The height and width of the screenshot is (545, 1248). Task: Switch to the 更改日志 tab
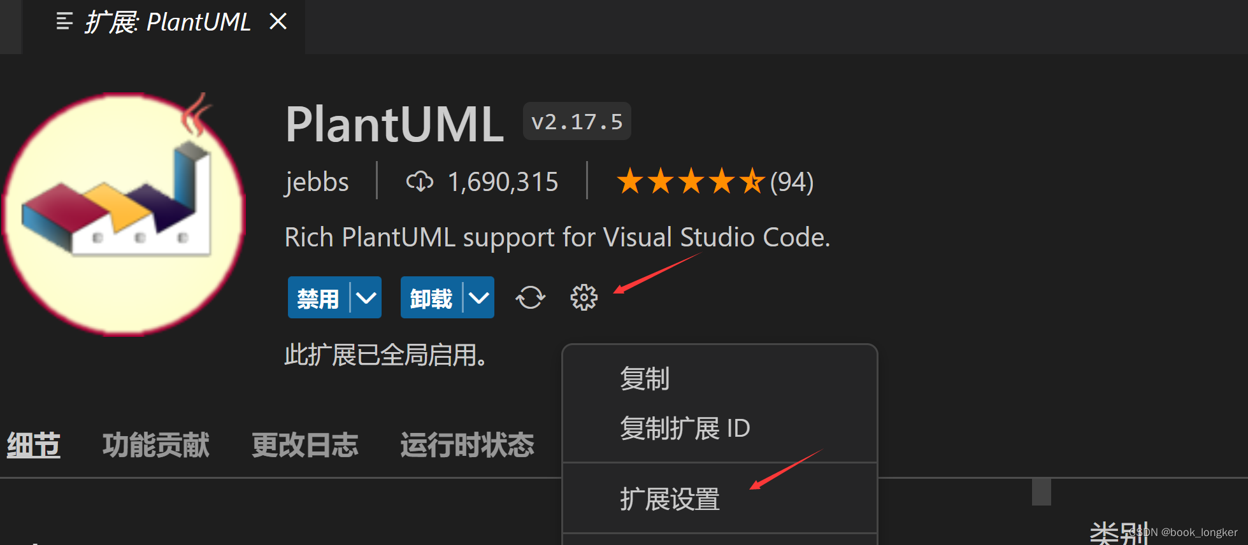(x=305, y=445)
